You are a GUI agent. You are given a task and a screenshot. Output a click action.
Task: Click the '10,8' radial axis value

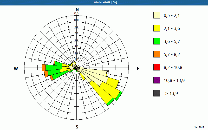tap(76, 20)
